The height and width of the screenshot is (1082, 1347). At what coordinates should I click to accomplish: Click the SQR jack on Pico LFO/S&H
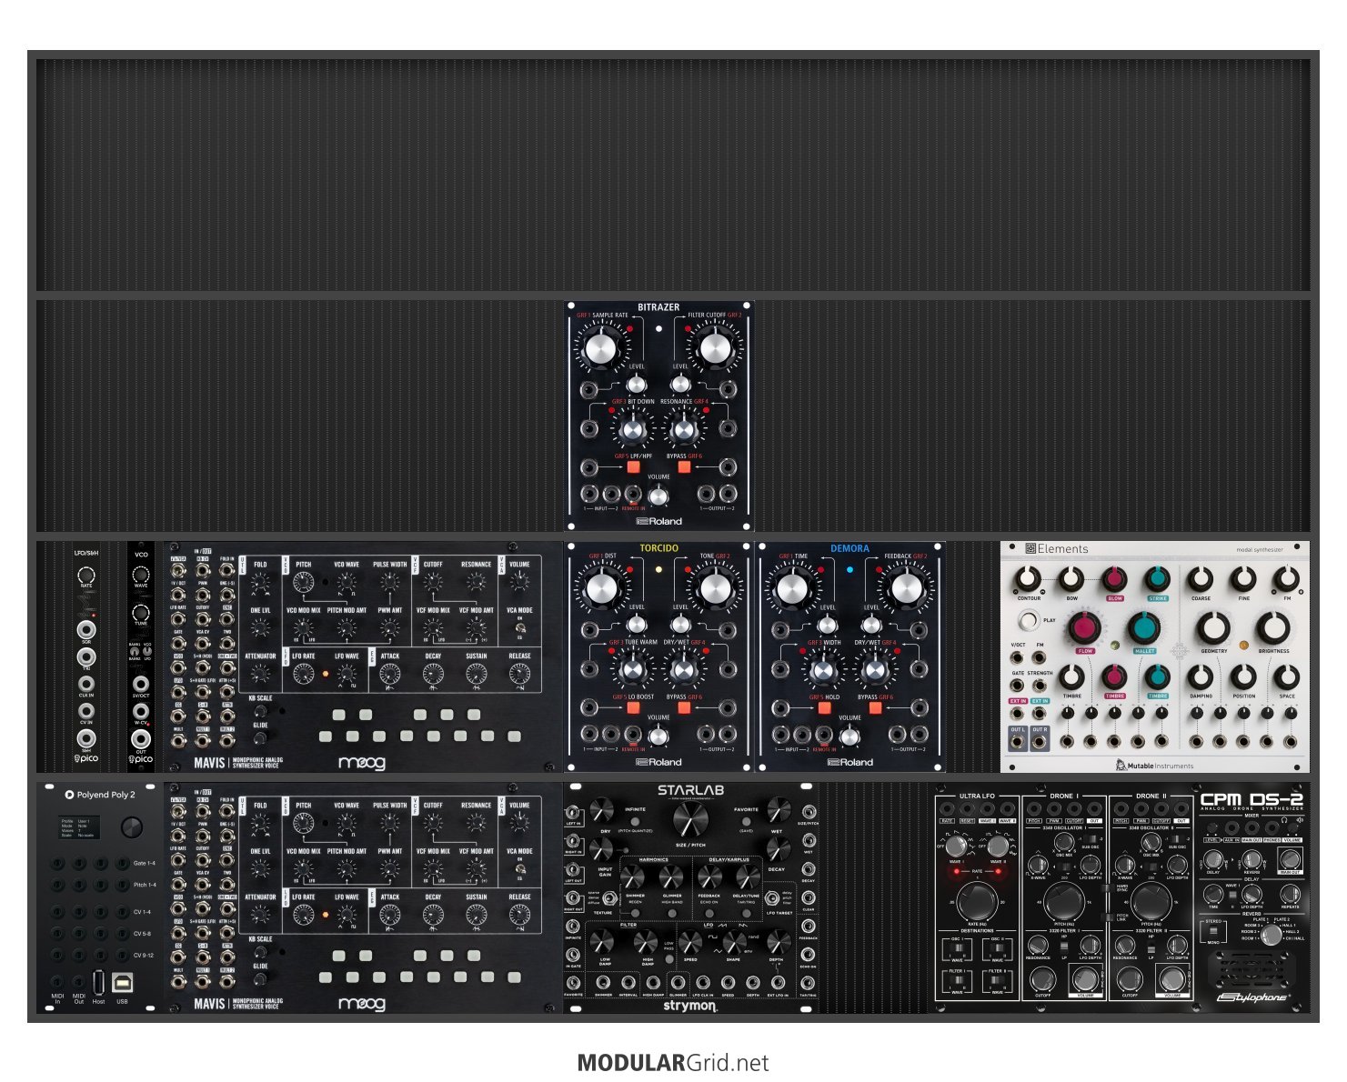[x=86, y=629]
